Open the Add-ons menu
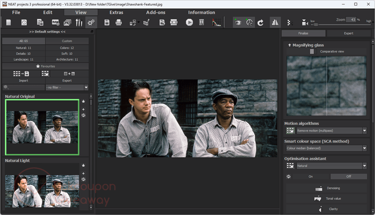This screenshot has width=375, height=215. 156,13
